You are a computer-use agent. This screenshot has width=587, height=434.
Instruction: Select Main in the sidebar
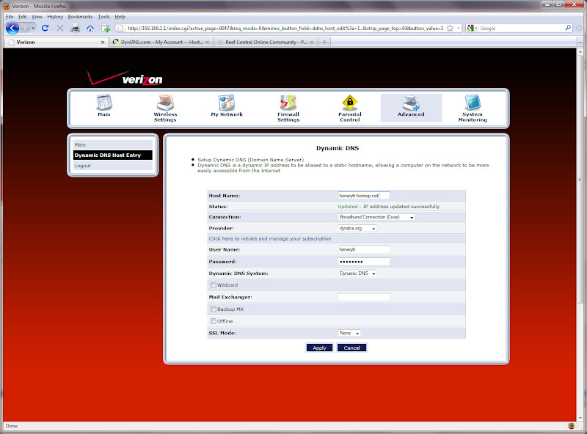click(113, 145)
